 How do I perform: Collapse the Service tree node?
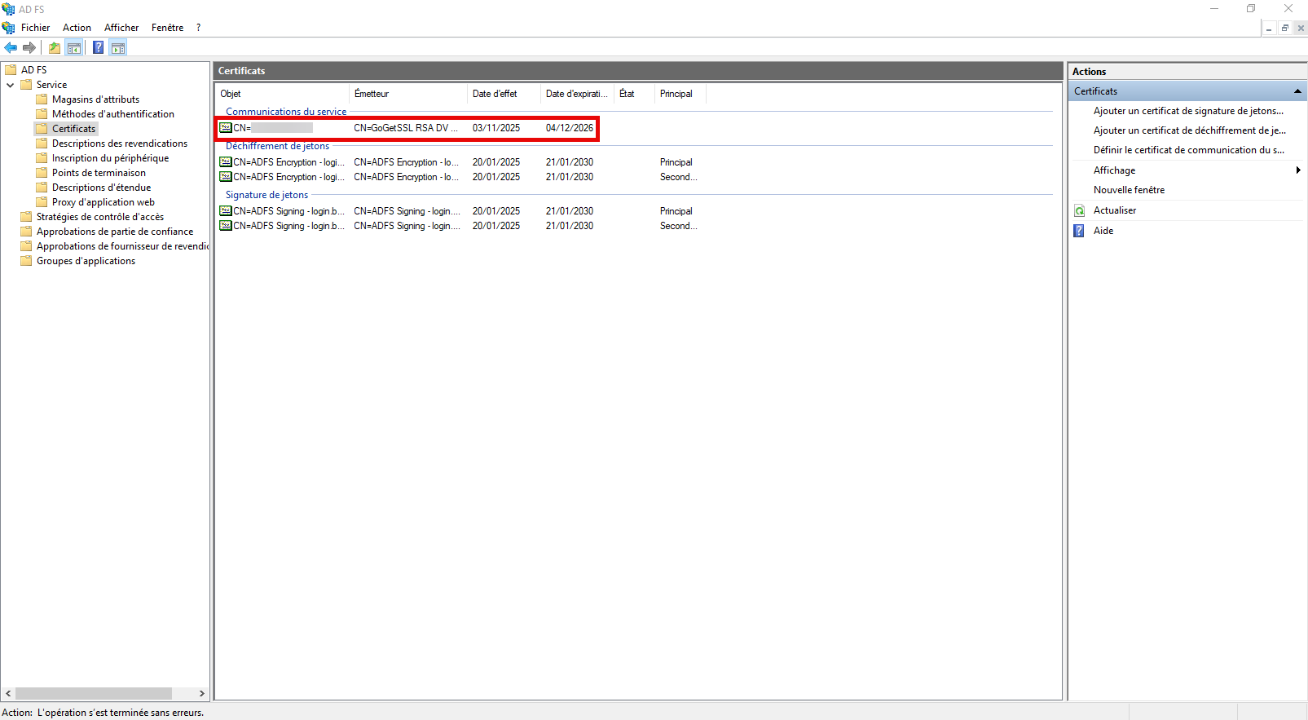point(10,85)
